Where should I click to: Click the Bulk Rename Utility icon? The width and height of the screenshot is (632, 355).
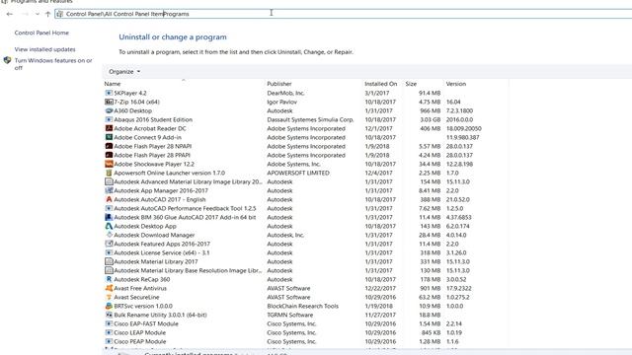click(109, 315)
